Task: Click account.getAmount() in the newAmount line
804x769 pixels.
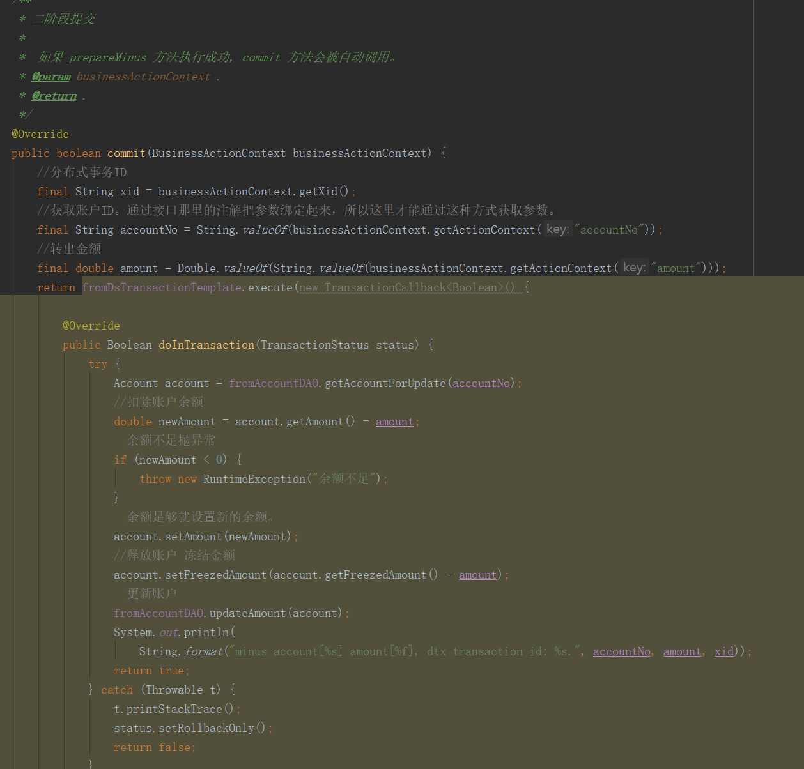Action: (x=295, y=422)
